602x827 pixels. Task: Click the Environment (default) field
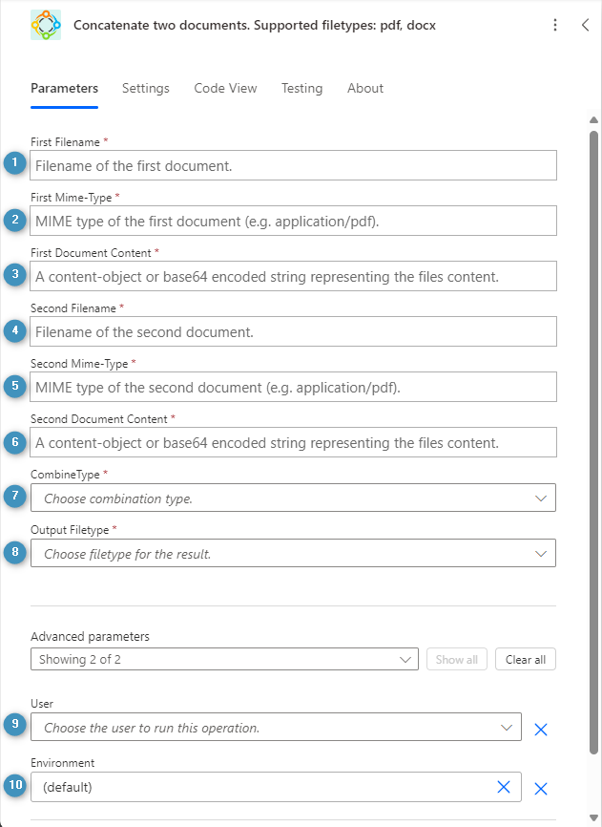[276, 787]
